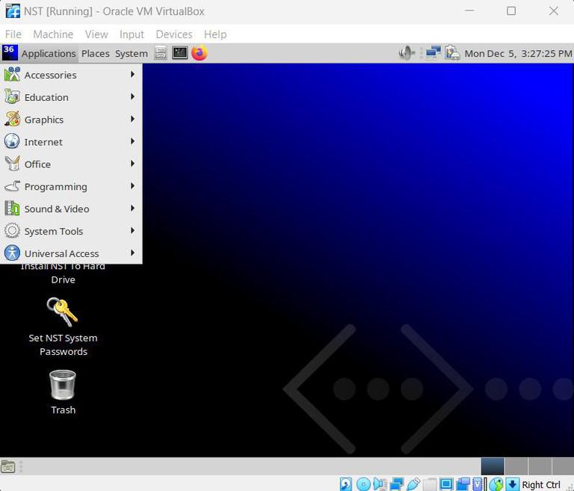Select the Trash desktop icon
574x491 pixels.
(x=63, y=392)
